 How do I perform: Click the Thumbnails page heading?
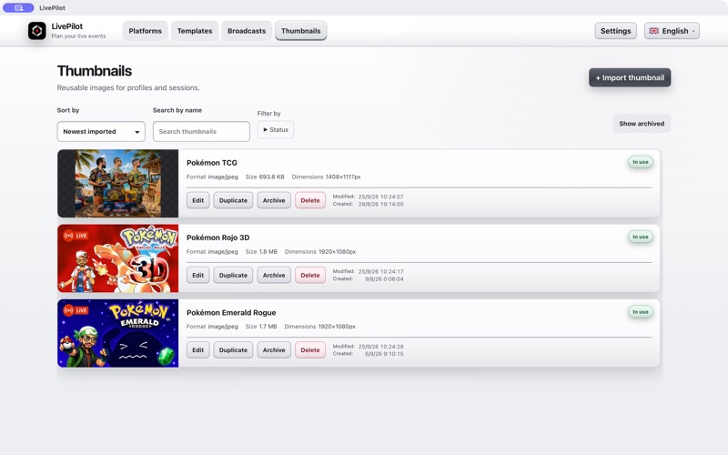pos(95,71)
